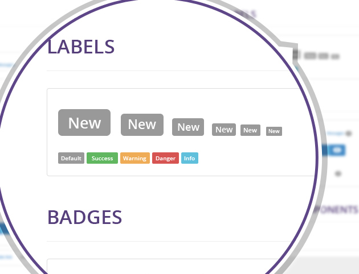
Task: Click the third-largest New label
Action: 188,127
